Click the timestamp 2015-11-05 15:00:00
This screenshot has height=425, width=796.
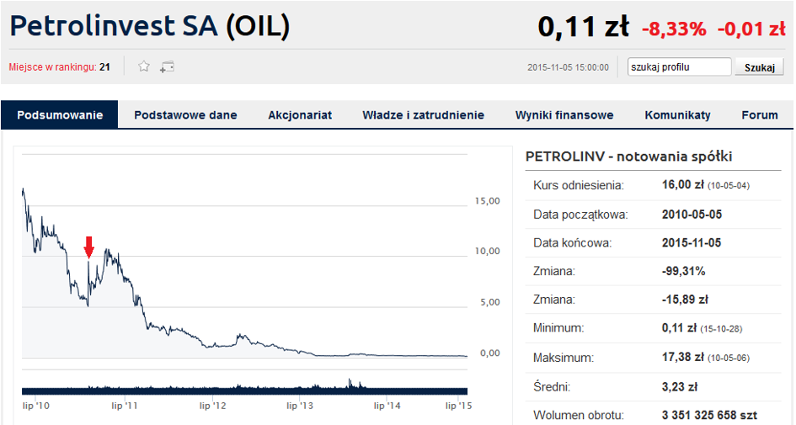click(x=568, y=67)
